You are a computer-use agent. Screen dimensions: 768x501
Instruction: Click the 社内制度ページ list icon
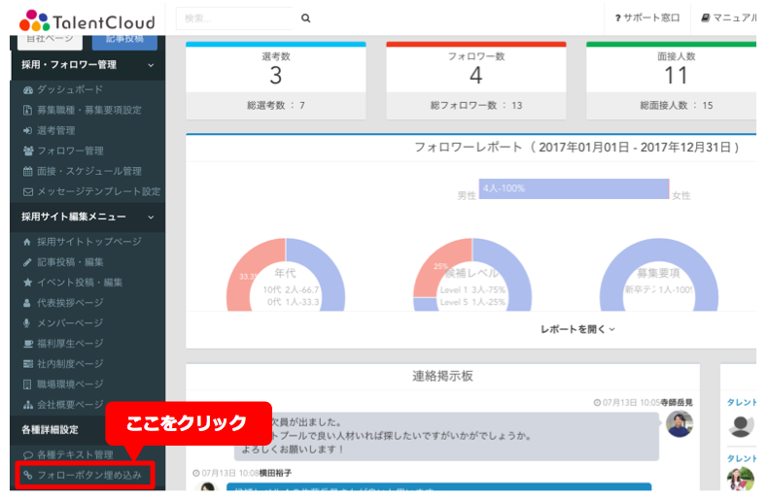coord(28,364)
